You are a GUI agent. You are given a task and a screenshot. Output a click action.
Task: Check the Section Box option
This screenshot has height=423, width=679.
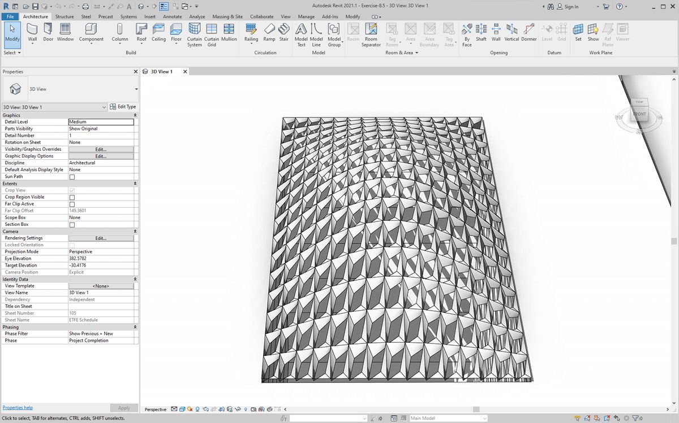point(72,225)
